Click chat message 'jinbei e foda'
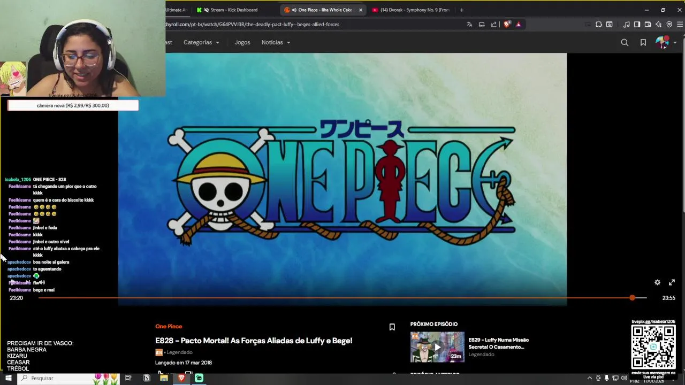 pos(45,228)
